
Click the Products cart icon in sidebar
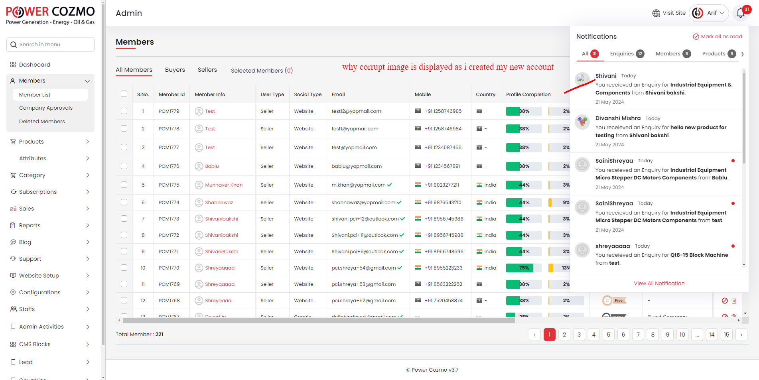point(13,142)
